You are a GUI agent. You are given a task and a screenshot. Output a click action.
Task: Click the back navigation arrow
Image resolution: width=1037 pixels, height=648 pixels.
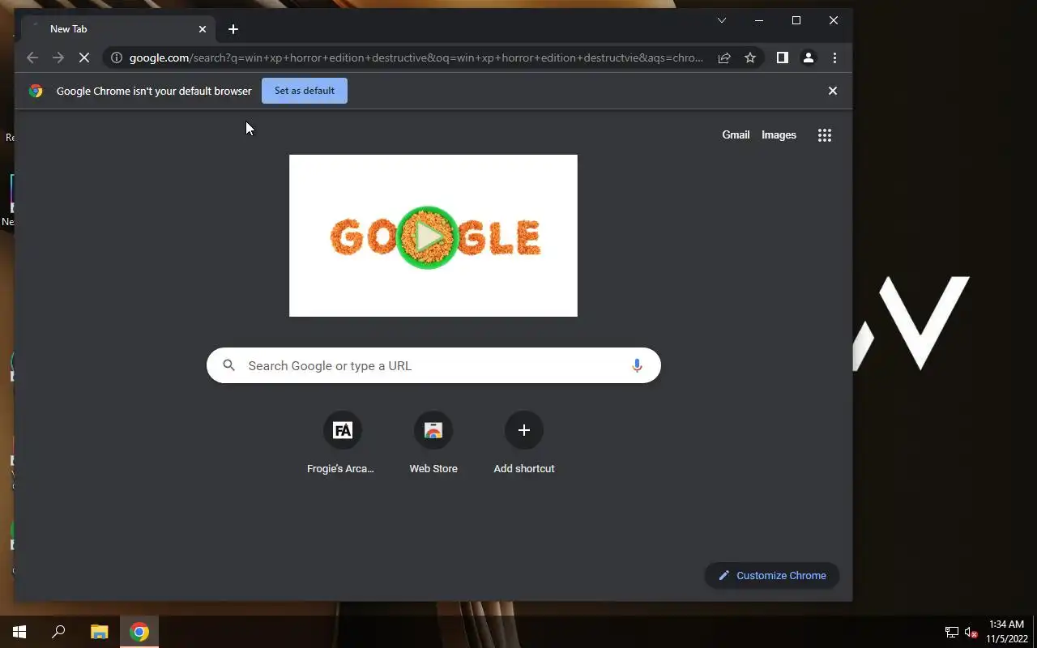coord(32,58)
